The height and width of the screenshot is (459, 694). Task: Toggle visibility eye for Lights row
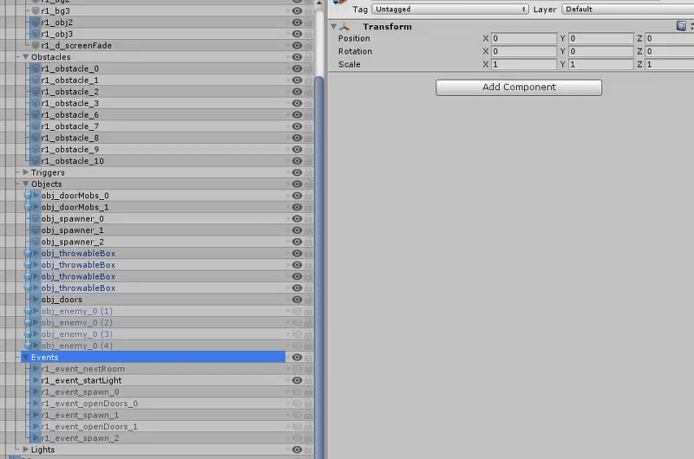[297, 449]
